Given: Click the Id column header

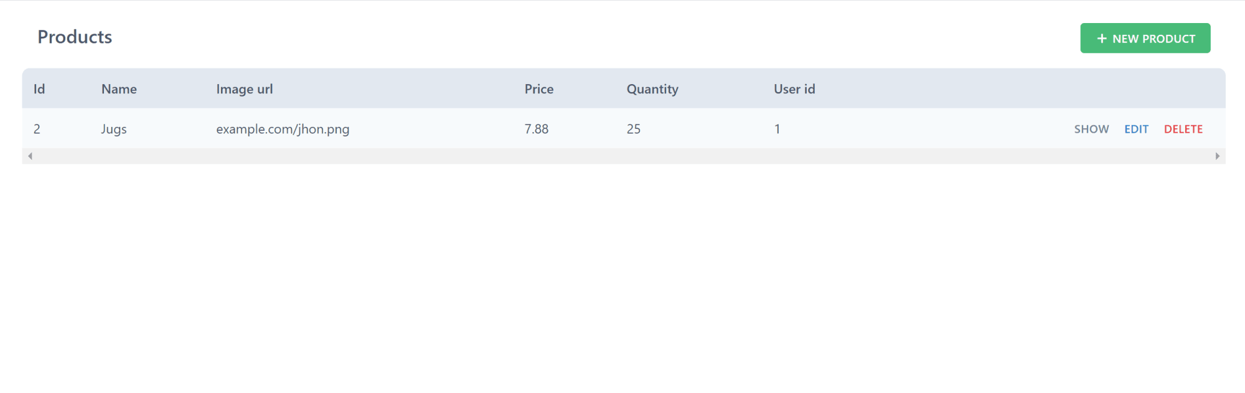Looking at the screenshot, I should (x=39, y=89).
